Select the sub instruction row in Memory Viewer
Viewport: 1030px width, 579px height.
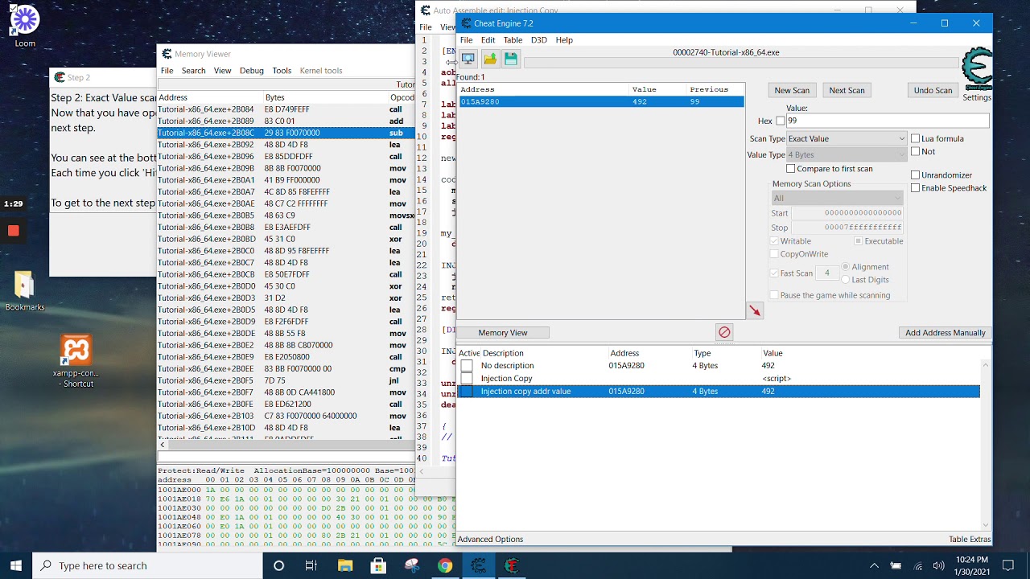[286, 133]
